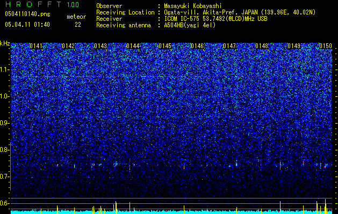This screenshot has width=338, height=214.
Task: Click the 0144 time marker
Action: click(x=133, y=46)
